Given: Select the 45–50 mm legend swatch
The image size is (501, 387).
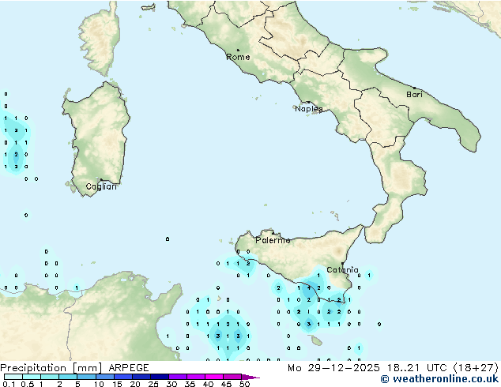Looking at the screenshot, I should [x=232, y=377].
